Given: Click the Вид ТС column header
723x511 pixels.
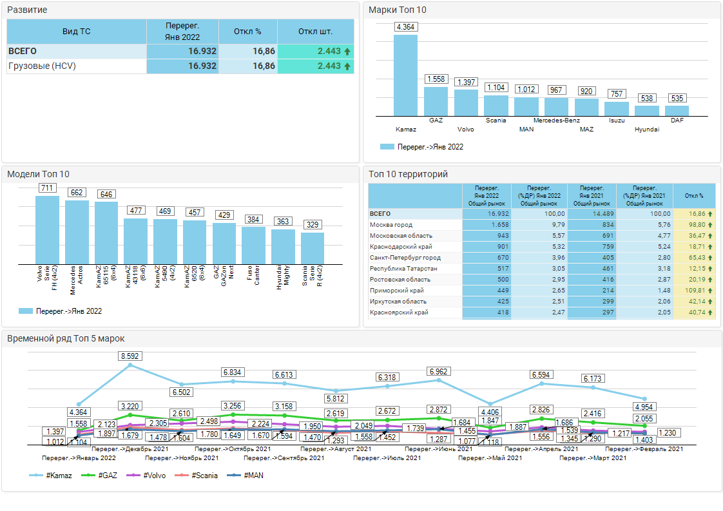Looking at the screenshot, I should click(x=77, y=31).
